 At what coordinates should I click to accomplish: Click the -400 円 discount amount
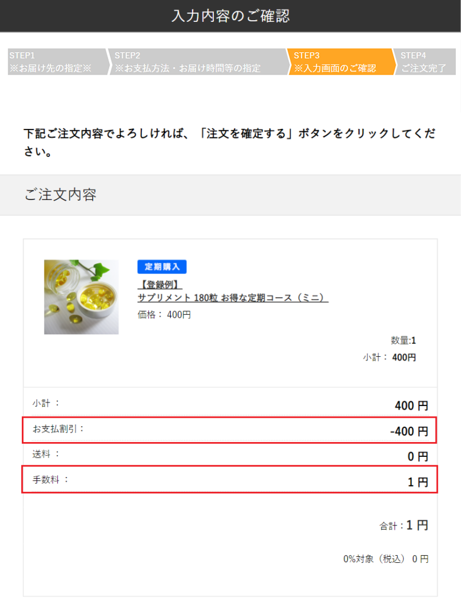pos(409,431)
